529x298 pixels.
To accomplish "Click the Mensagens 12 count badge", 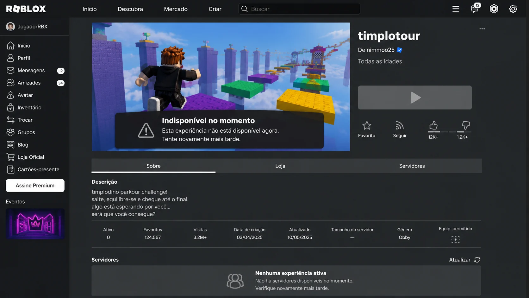I will click(x=61, y=71).
